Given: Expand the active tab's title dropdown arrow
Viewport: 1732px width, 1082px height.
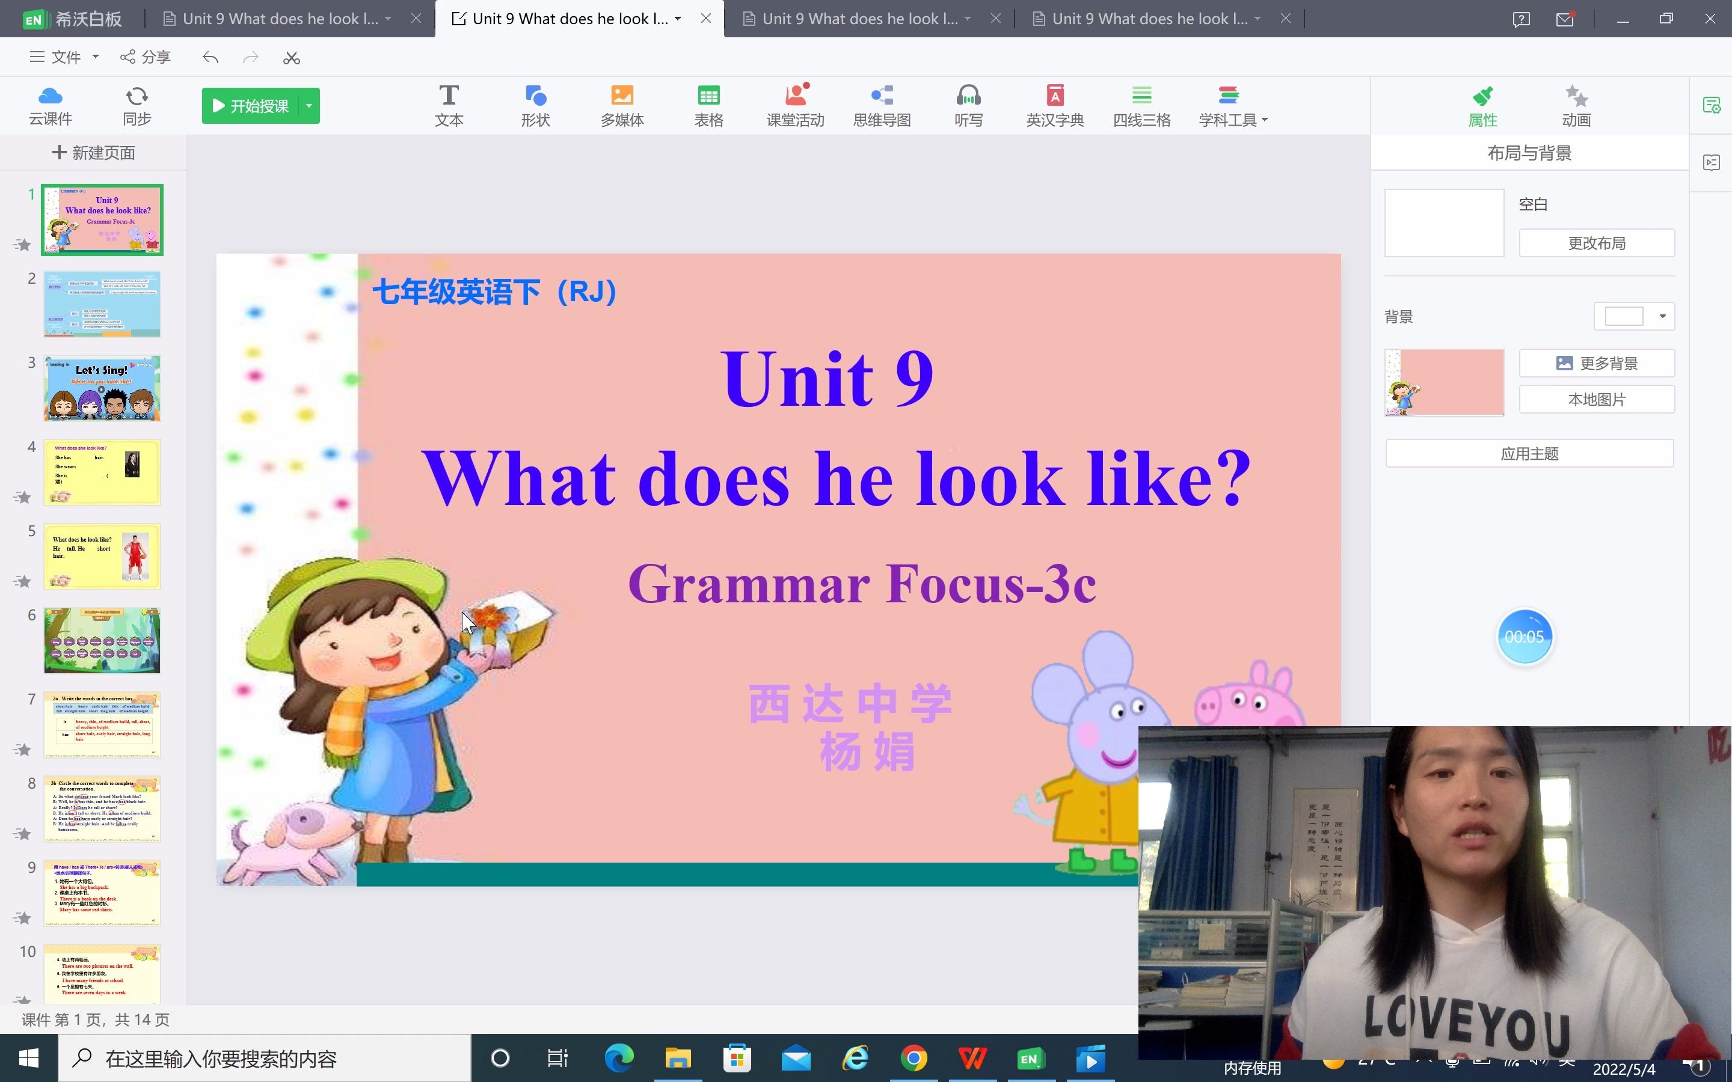Looking at the screenshot, I should tap(678, 19).
